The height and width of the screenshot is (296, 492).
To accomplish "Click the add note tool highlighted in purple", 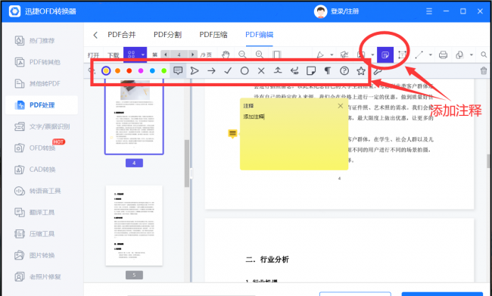I will [385, 55].
